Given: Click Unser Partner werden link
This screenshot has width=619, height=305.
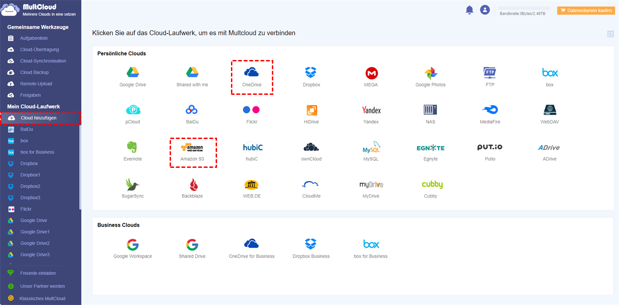Looking at the screenshot, I should 43,286.
